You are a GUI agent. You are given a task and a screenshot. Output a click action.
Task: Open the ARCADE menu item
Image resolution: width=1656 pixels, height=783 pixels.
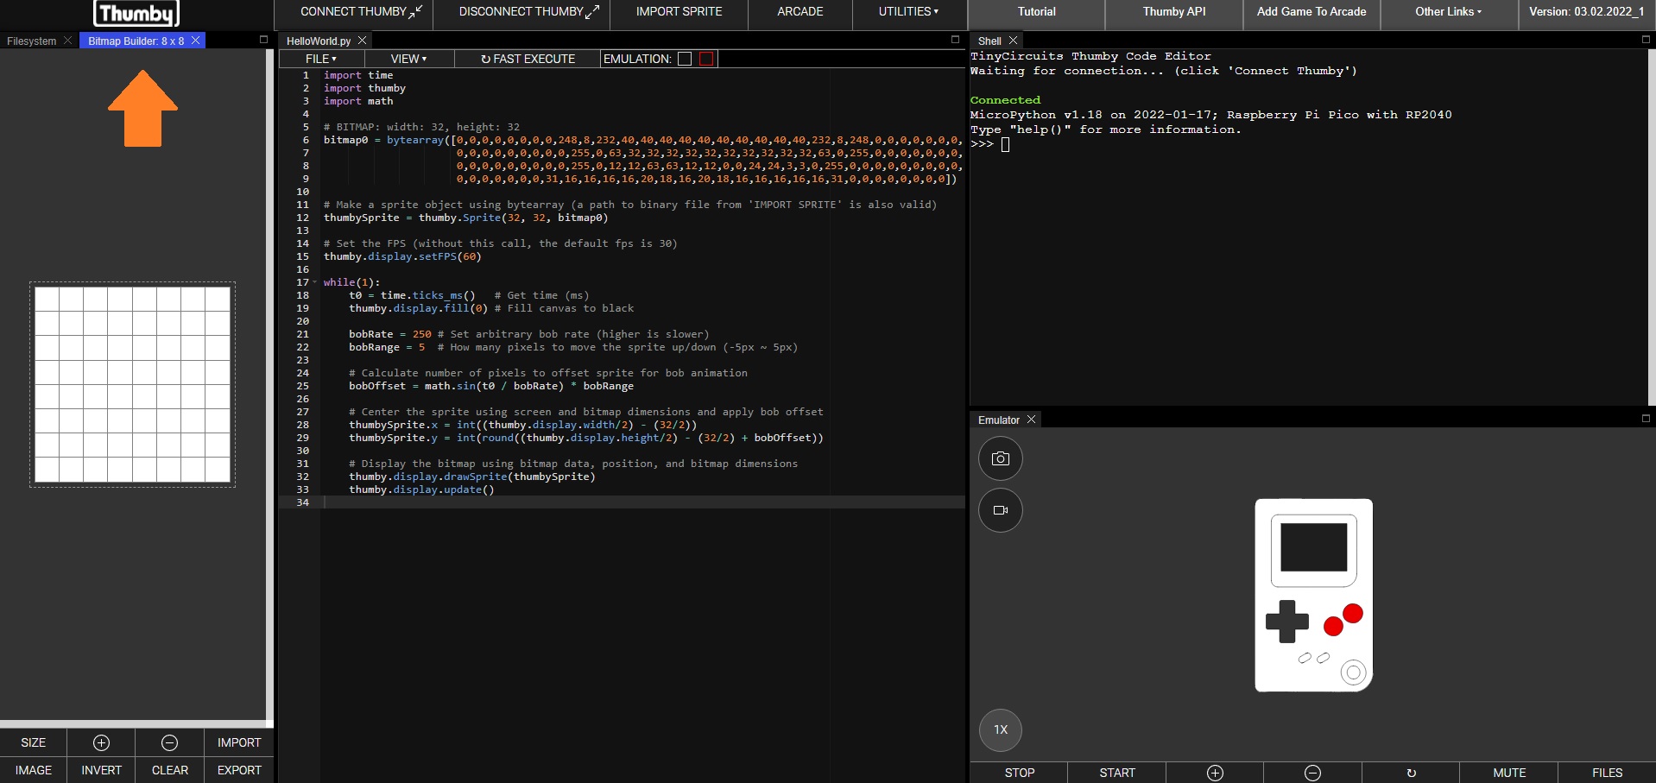[800, 12]
